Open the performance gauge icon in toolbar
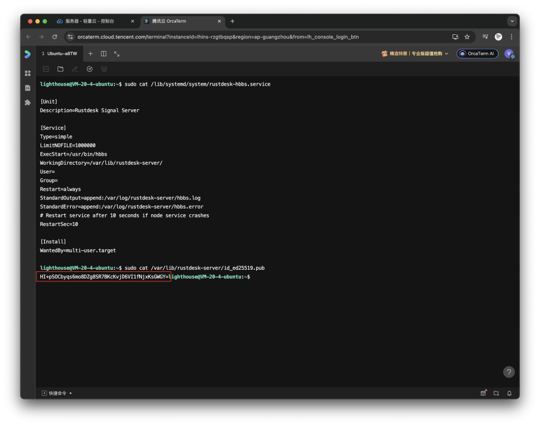540x426 pixels. tap(90, 69)
